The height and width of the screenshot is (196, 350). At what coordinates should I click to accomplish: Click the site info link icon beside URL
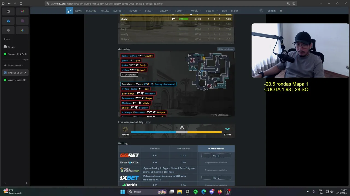click(x=48, y=4)
